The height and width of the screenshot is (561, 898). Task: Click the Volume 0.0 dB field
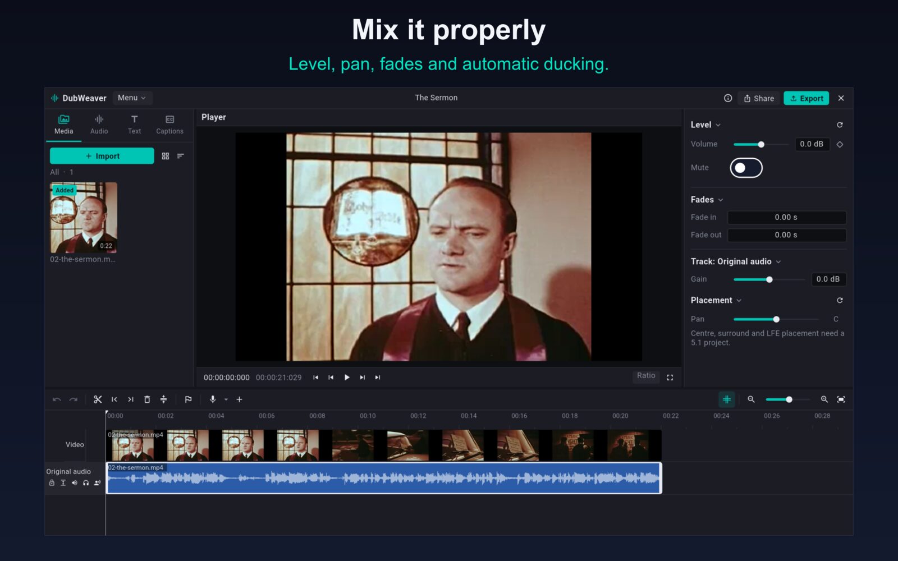pos(812,144)
